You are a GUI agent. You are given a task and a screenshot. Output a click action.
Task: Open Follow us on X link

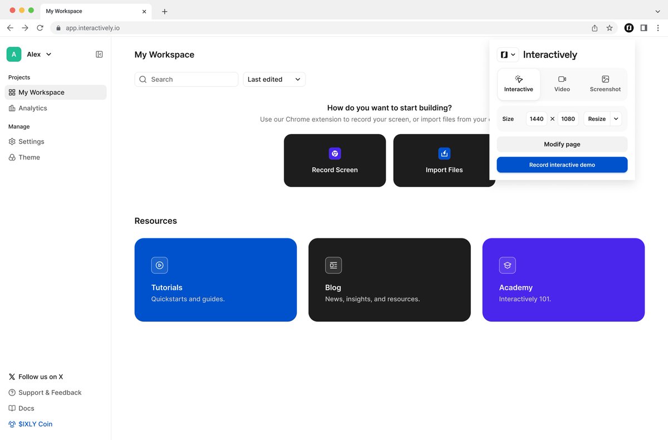tap(36, 377)
